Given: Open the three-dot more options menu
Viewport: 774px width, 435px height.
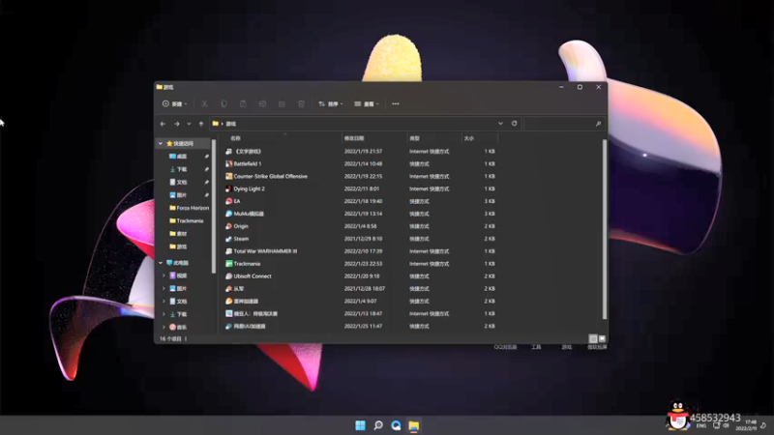Looking at the screenshot, I should (x=396, y=103).
